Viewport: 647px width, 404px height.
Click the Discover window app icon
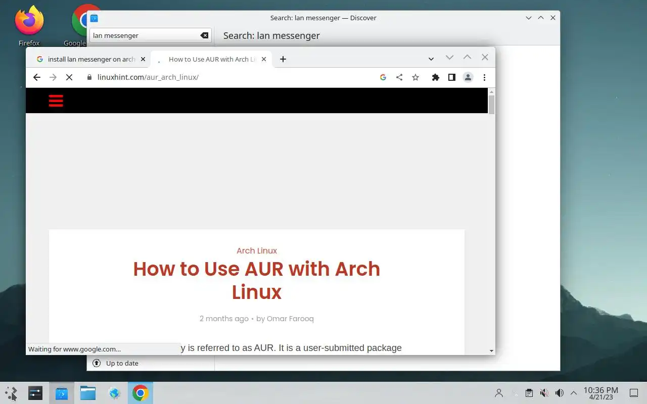pos(94,18)
